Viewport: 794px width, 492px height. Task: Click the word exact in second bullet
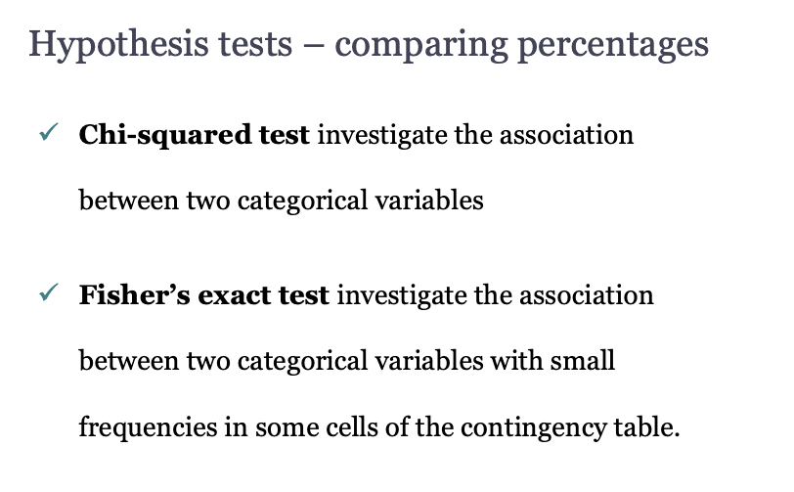234,296
